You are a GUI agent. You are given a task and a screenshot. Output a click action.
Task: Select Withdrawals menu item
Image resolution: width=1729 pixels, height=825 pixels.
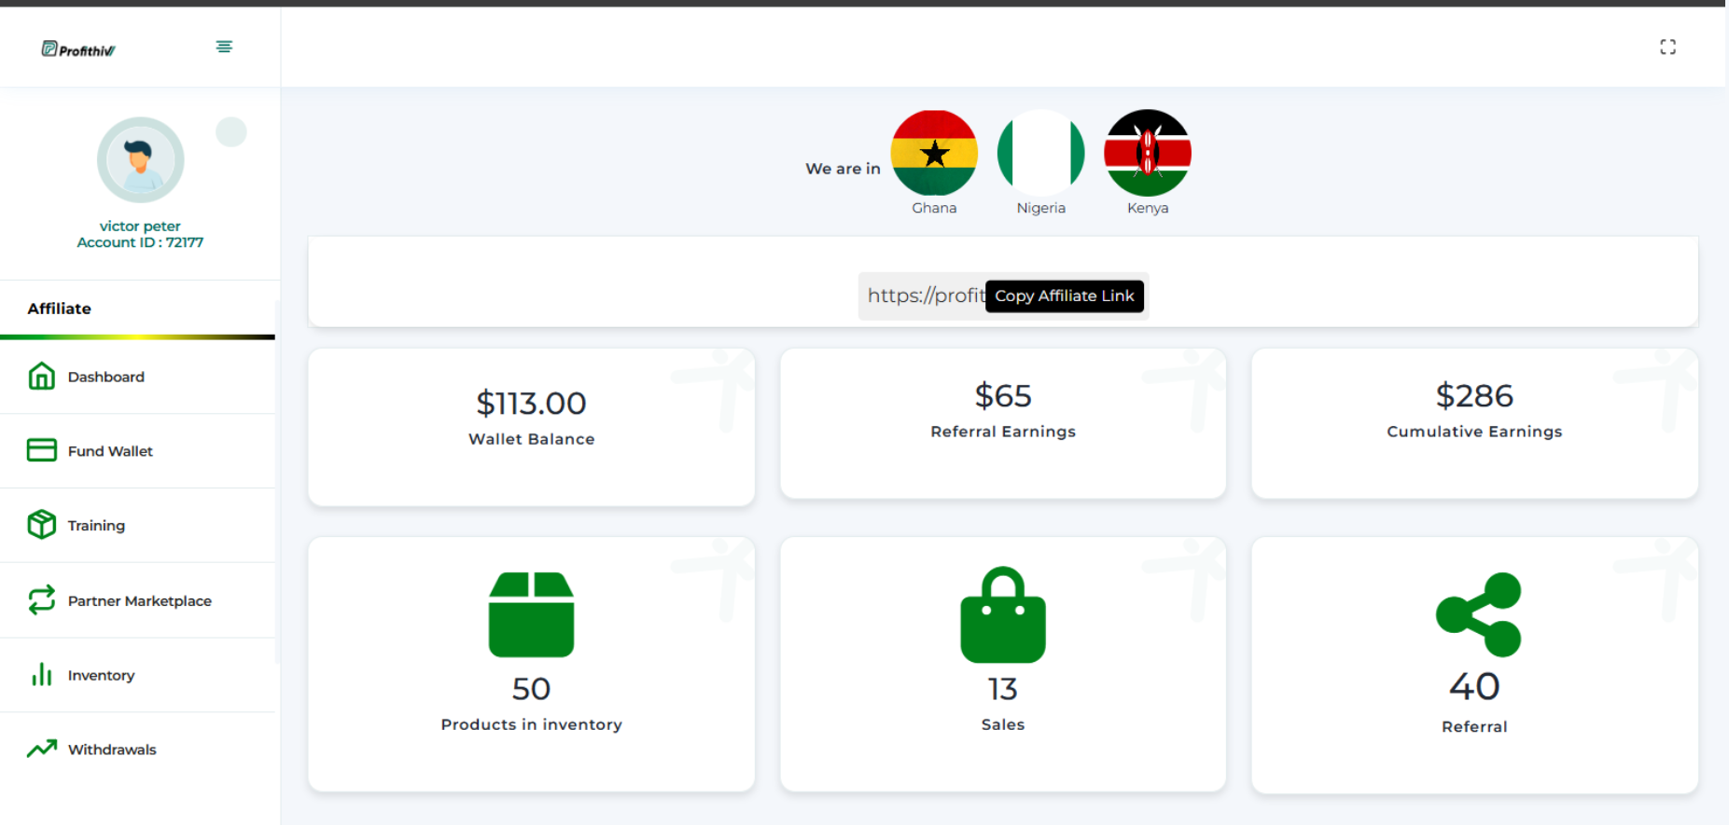click(138, 749)
